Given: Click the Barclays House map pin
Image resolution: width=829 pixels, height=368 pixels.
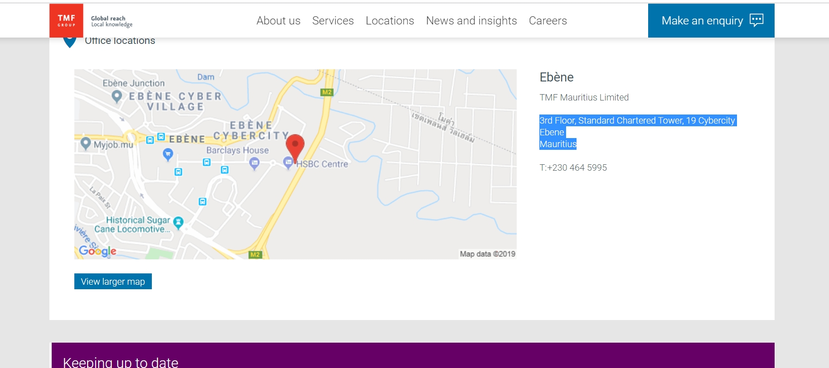Looking at the screenshot, I should point(254,163).
